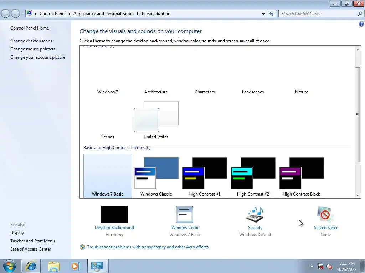365x273 pixels.
Task: Click theme list scrollbar up arrow
Action: click(x=358, y=49)
